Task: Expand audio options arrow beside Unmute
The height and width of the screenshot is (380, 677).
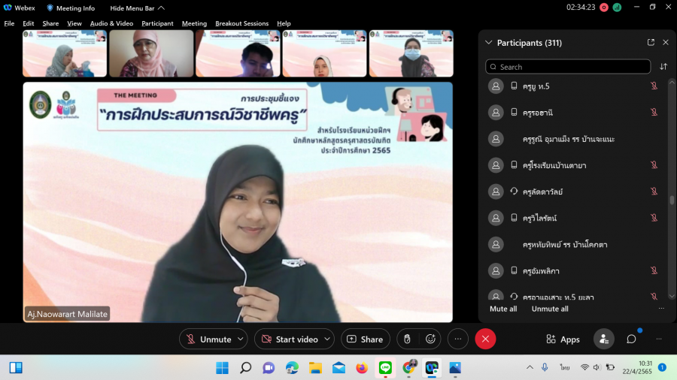Action: point(241,339)
